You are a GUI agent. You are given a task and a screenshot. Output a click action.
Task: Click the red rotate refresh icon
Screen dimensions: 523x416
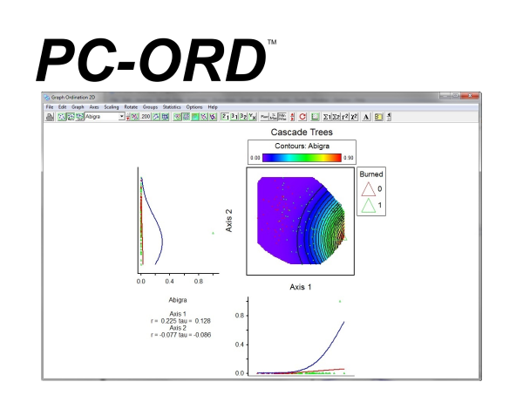click(302, 117)
